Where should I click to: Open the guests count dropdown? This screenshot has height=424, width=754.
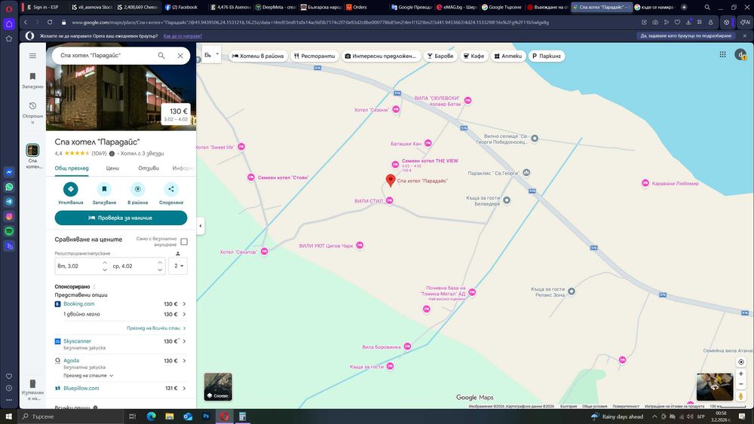[x=178, y=266]
